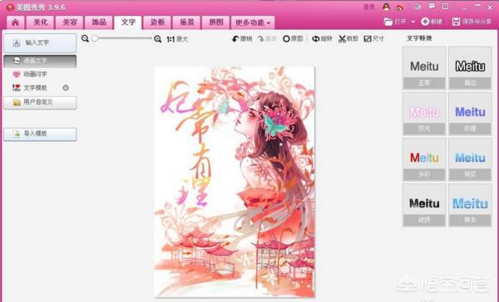Image resolution: width=499 pixels, height=302 pixels.
Task: Expand the 更多功能 dropdown tab
Action: click(x=253, y=22)
